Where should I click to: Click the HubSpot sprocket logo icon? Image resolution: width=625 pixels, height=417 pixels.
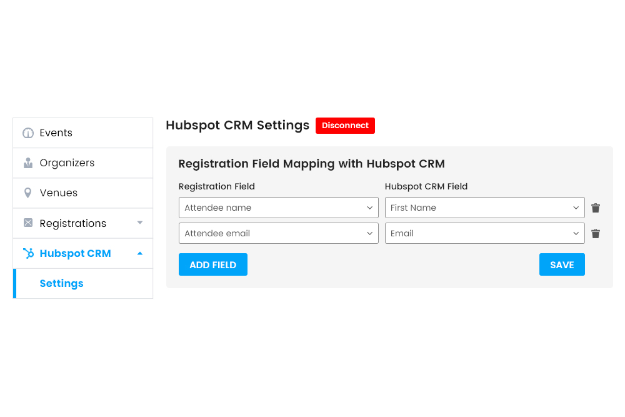(27, 253)
